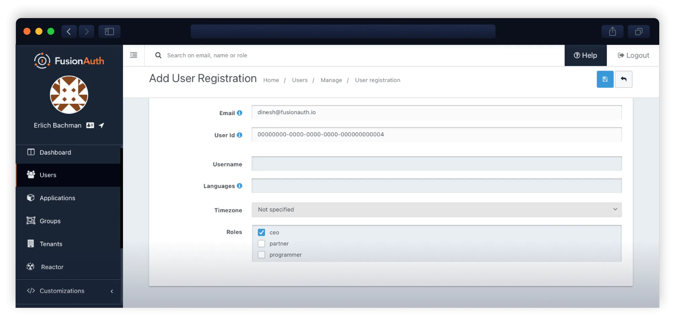Click the Languages info icon
The height and width of the screenshot is (316, 675).
pos(239,186)
